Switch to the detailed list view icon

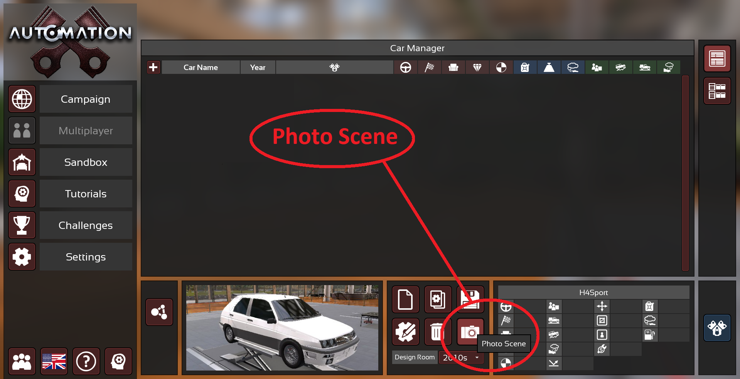coord(717,91)
